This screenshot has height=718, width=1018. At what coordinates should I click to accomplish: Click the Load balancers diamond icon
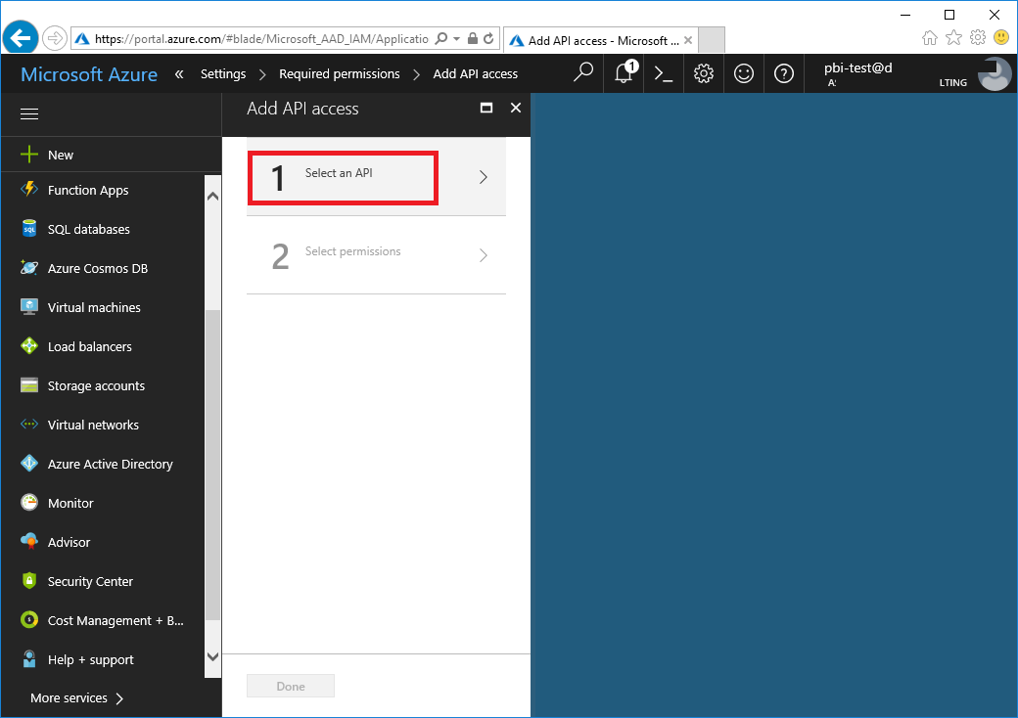click(x=29, y=345)
